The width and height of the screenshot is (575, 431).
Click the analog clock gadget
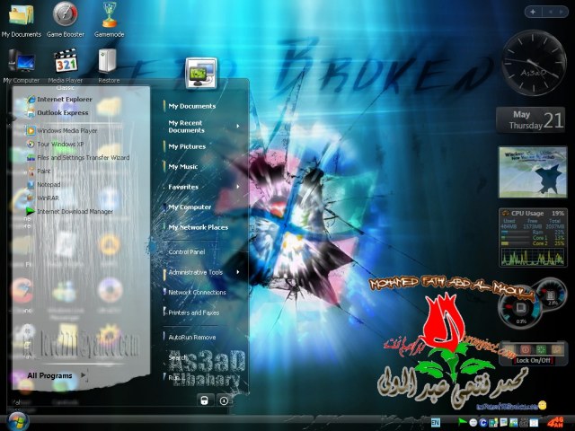click(534, 63)
